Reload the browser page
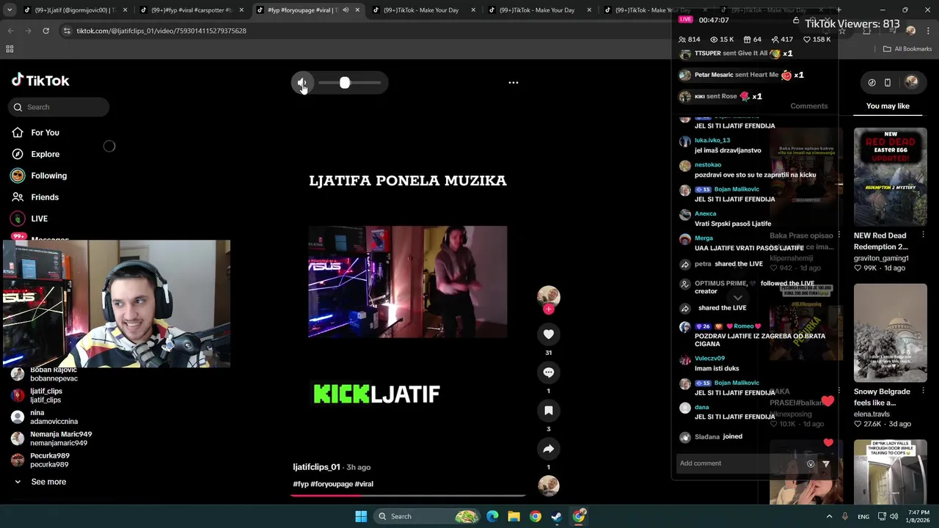 [45, 31]
